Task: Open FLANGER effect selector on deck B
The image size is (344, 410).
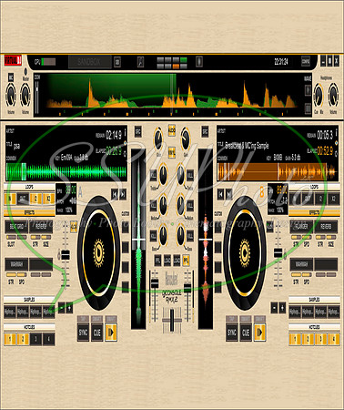Action: (x=302, y=227)
